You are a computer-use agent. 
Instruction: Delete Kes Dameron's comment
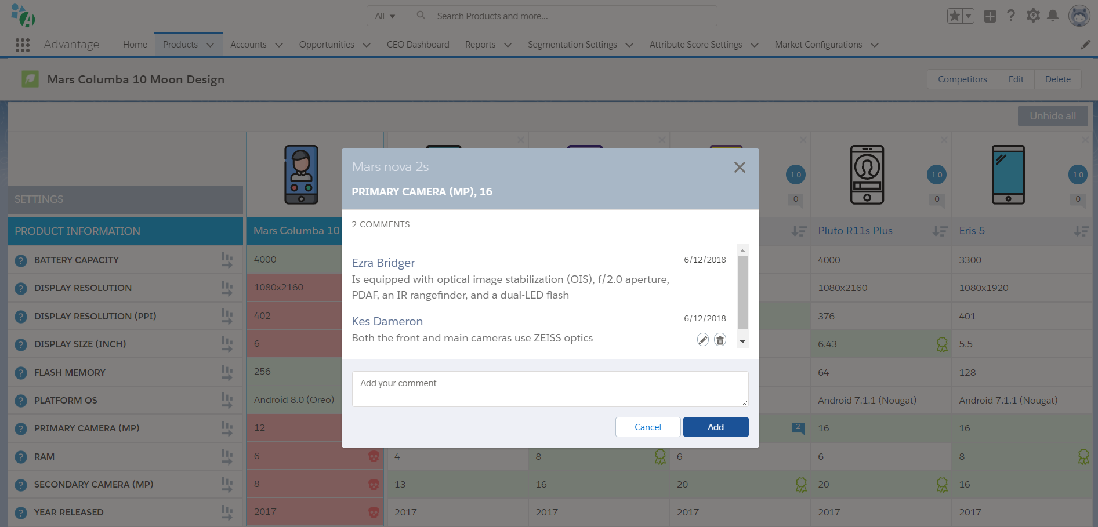720,340
